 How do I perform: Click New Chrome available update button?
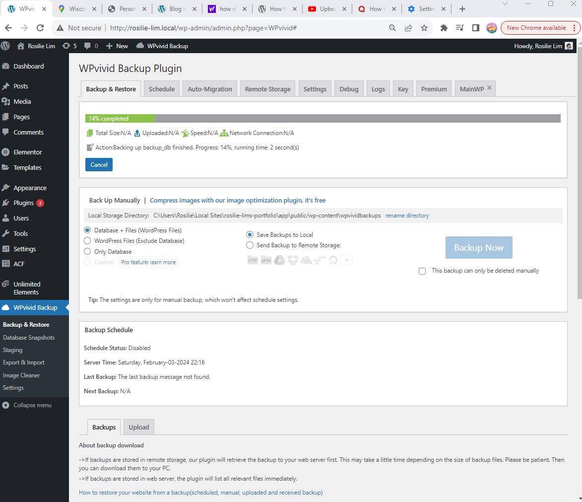pos(536,28)
